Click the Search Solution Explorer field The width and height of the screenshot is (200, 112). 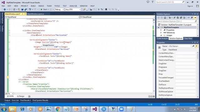pos(176,21)
